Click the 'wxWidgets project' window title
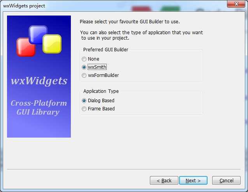 24,6
